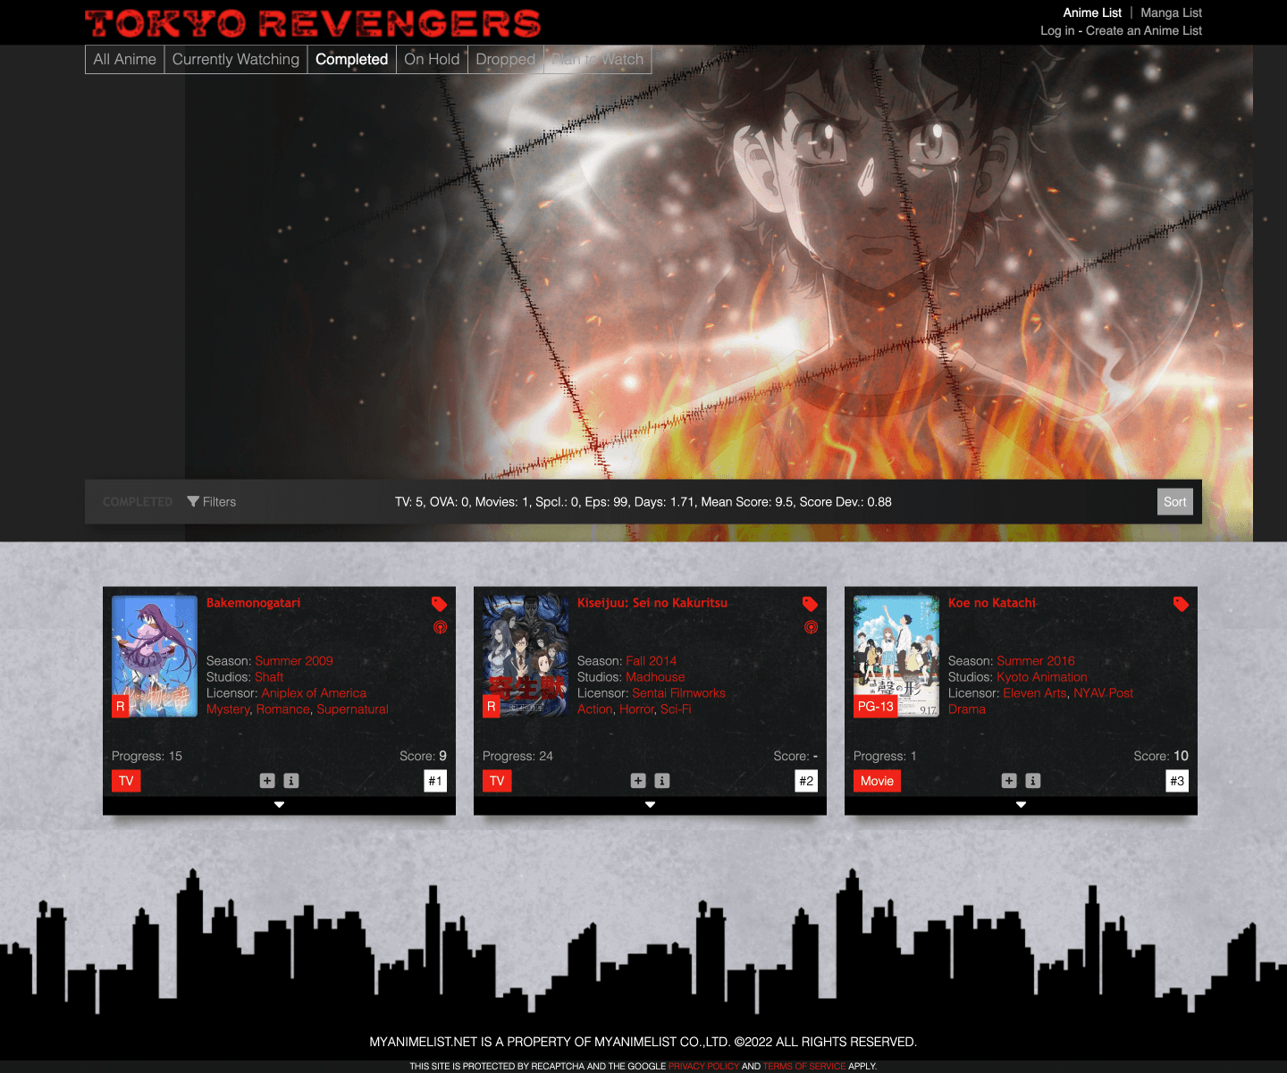
Task: Click the Movie badge on Koe no Katachi
Action: pos(877,781)
